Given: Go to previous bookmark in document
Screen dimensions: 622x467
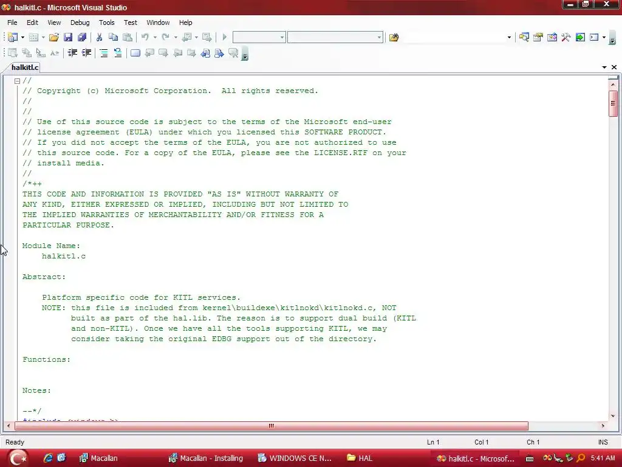Looking at the screenshot, I should [x=205, y=53].
